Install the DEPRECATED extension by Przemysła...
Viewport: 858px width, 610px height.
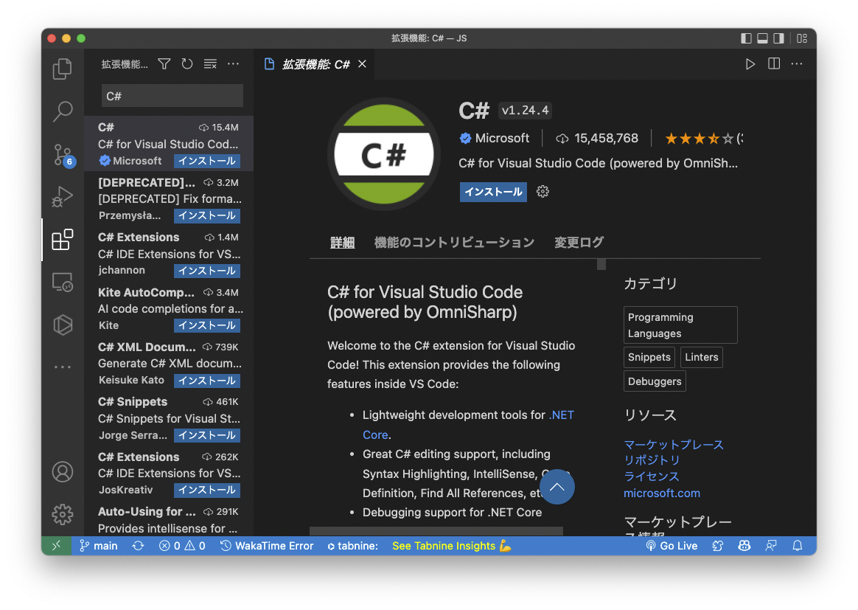point(207,215)
